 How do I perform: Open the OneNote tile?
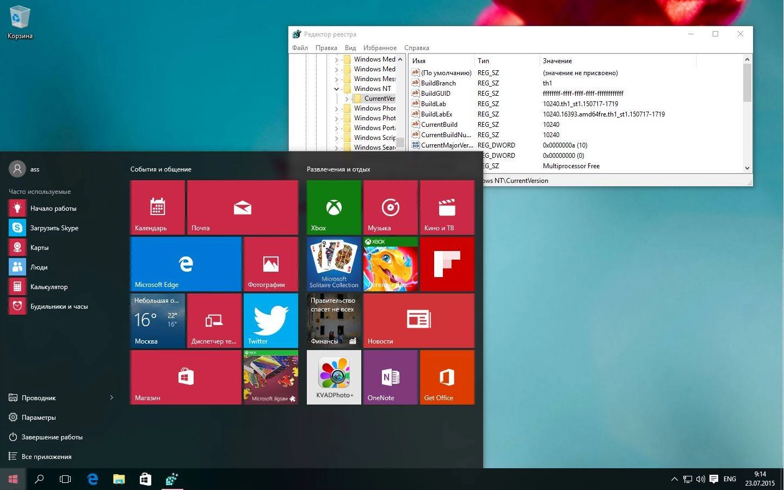[x=391, y=377]
